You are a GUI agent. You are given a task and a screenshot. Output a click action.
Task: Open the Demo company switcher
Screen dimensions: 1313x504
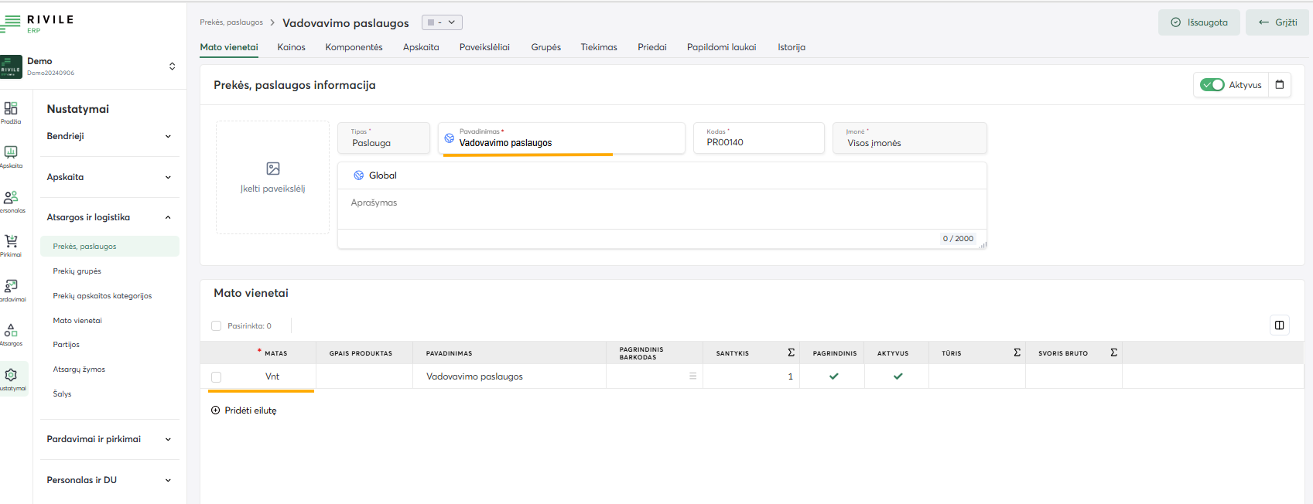172,66
